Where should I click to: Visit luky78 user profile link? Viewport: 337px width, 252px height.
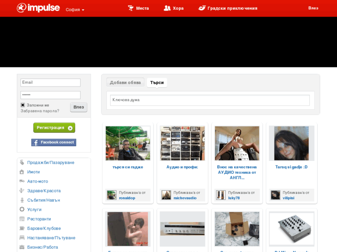(234, 198)
